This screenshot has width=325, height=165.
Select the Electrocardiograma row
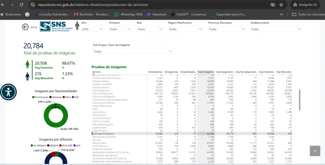[x=192, y=93]
